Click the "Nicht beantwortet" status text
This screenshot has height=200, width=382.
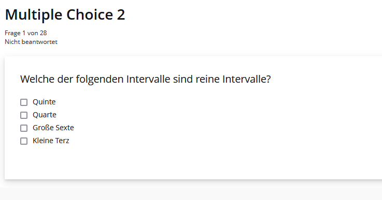pyautogui.click(x=31, y=42)
